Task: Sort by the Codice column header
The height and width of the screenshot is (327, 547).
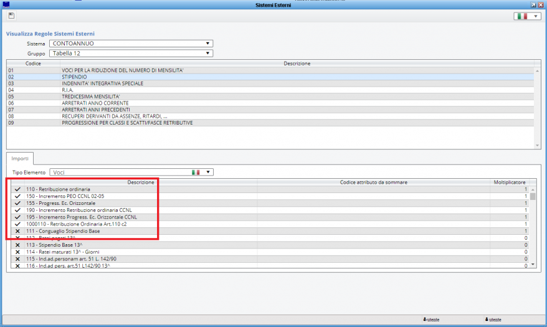Action: [33, 64]
